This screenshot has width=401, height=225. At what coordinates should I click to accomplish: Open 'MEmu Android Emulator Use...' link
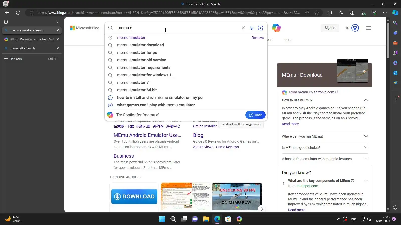147,135
